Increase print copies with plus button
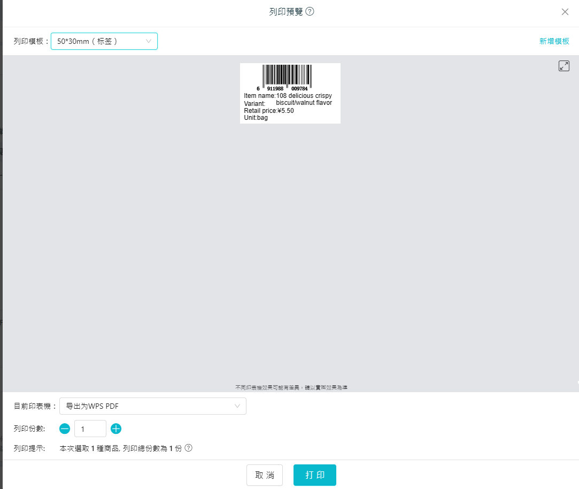The width and height of the screenshot is (579, 489). (x=116, y=429)
